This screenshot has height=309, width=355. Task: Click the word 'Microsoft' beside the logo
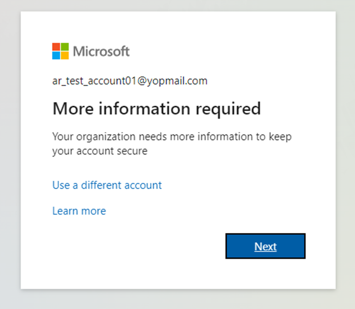coord(101,51)
